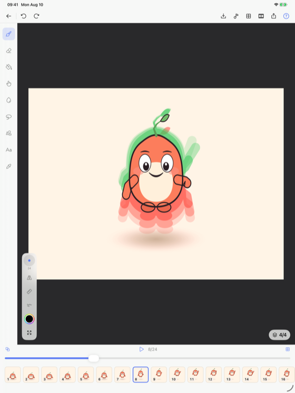The width and height of the screenshot is (295, 393).
Task: Open the Shapes tool
Action: click(x=9, y=133)
